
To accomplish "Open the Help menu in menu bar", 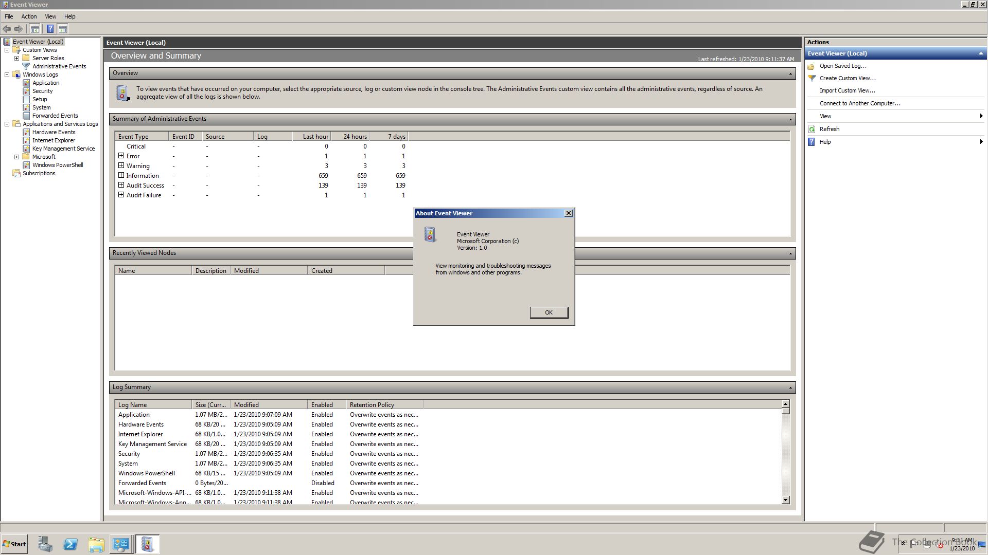I will tap(69, 16).
